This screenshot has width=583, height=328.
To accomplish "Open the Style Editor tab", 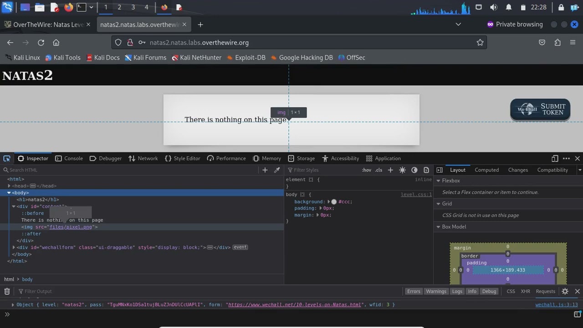I will tap(182, 159).
